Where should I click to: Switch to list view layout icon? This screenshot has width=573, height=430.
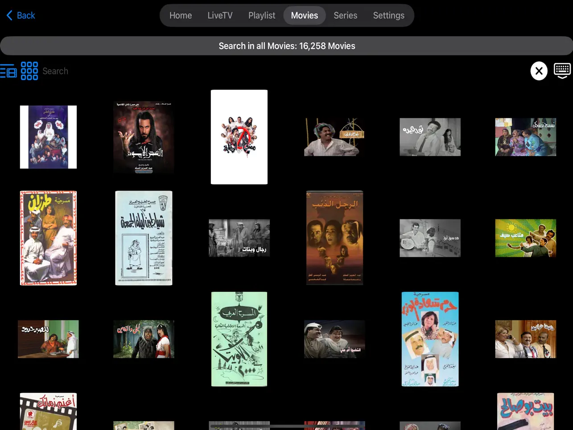(x=8, y=71)
